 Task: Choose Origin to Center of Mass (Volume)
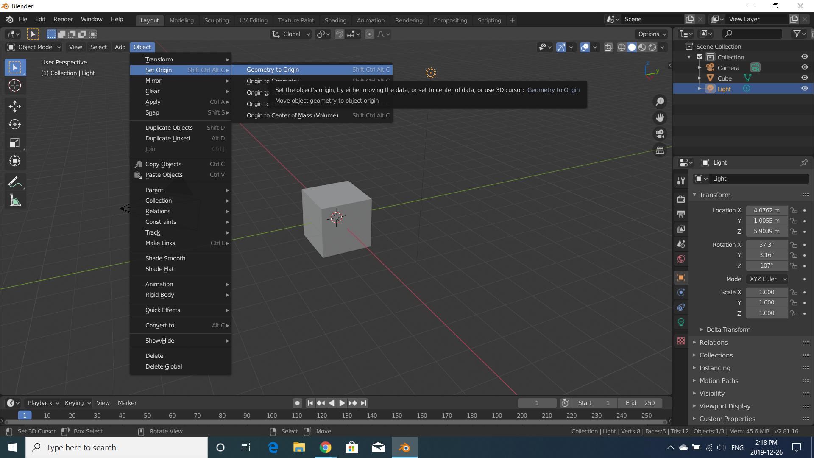tap(312, 115)
